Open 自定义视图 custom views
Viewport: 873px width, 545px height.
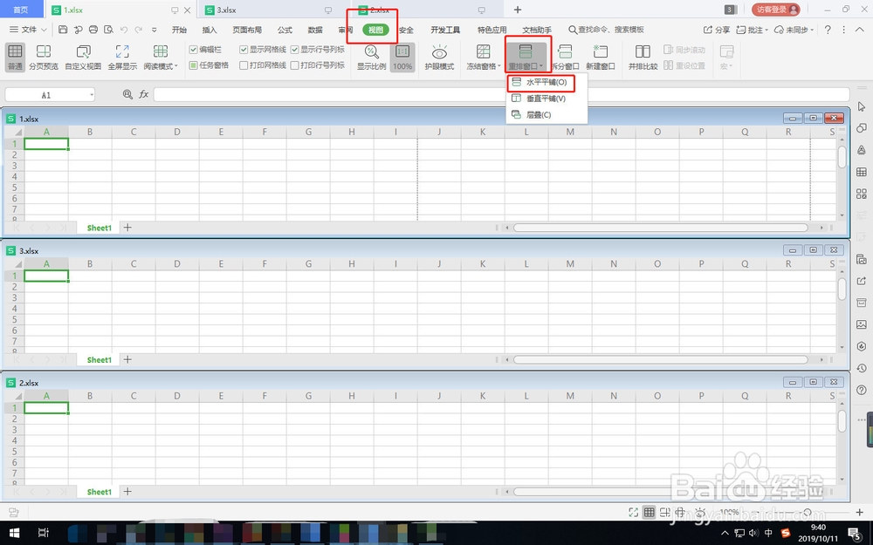83,57
